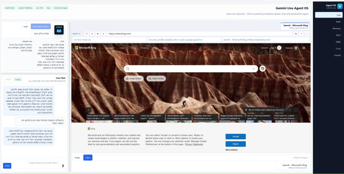Click the Microsoft Bing logo
344x174 pixels.
click(x=85, y=48)
